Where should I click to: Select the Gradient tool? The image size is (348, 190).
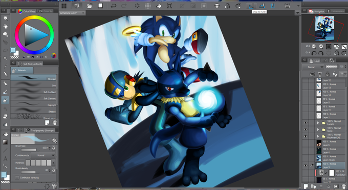click(x=5, y=142)
